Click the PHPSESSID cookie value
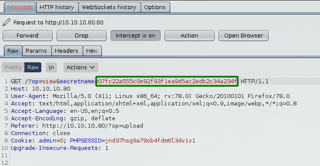Viewport: 320px width, 166px height. pyautogui.click(x=150, y=140)
